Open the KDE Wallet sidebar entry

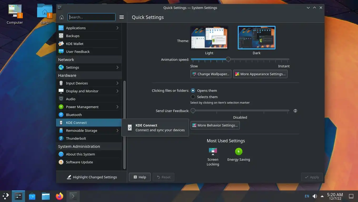coord(89,44)
